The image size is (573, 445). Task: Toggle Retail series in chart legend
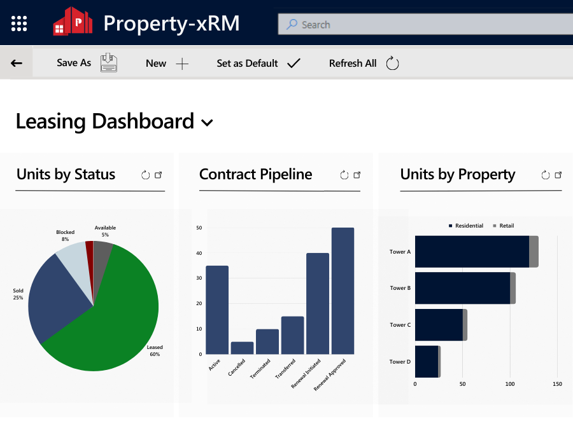tap(504, 226)
